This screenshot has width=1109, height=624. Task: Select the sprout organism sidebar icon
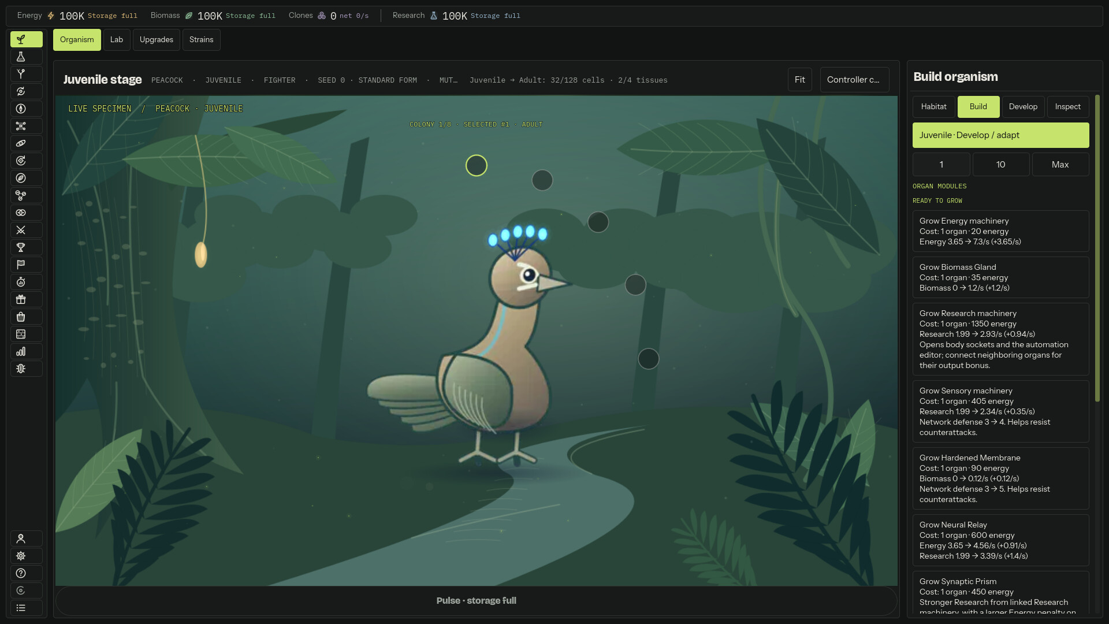click(x=26, y=39)
